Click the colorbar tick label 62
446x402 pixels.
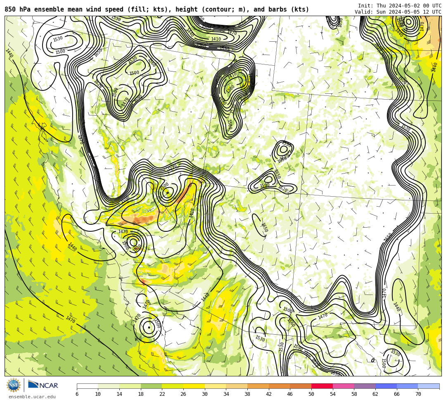pyautogui.click(x=375, y=394)
